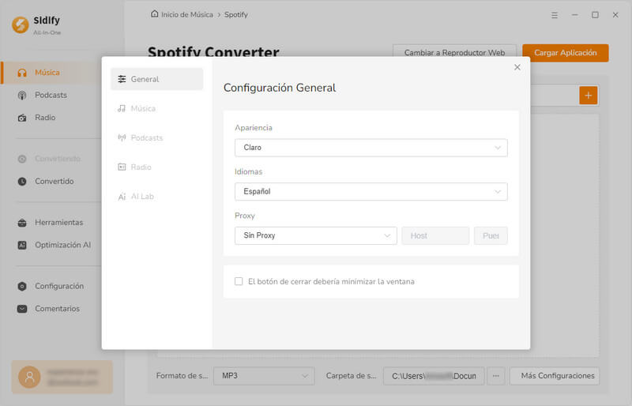Select the Radio settings tab
This screenshot has width=632, height=406.
click(156, 167)
